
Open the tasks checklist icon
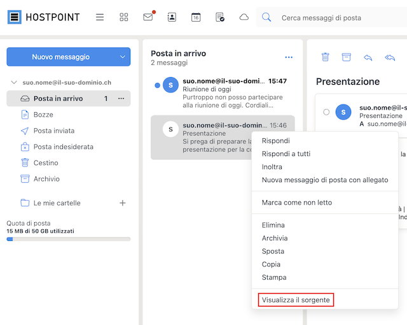[x=220, y=17]
